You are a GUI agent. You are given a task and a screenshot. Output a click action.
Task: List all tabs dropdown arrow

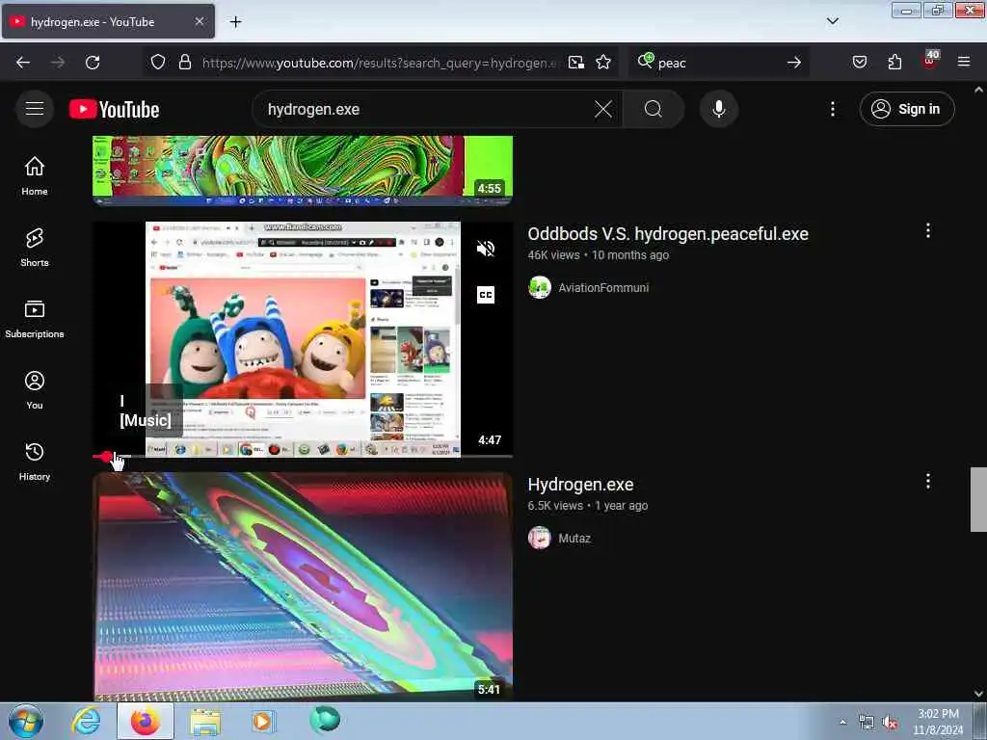[832, 21]
